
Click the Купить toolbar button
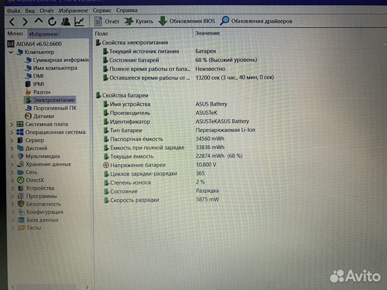pos(139,21)
